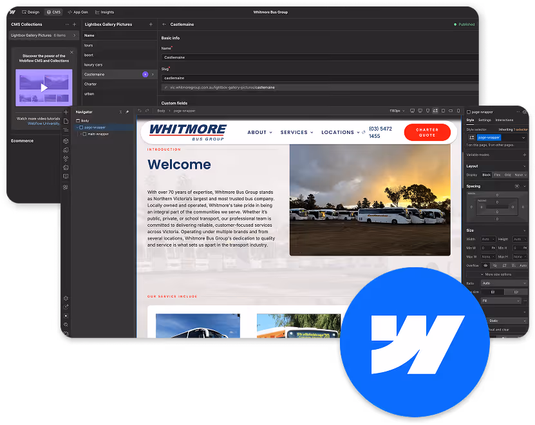Open the Ecommerce section in the CMS panel
Image resolution: width=535 pixels, height=425 pixels.
[22, 140]
